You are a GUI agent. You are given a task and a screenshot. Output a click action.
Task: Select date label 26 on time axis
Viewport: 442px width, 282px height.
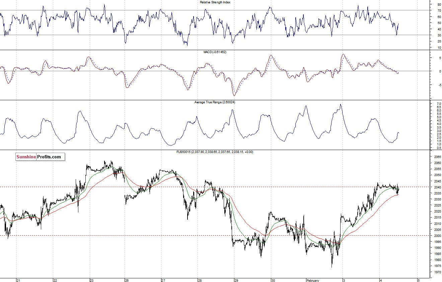[x=127, y=280]
